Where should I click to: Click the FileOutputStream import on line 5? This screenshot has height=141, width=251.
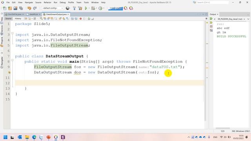point(69,45)
